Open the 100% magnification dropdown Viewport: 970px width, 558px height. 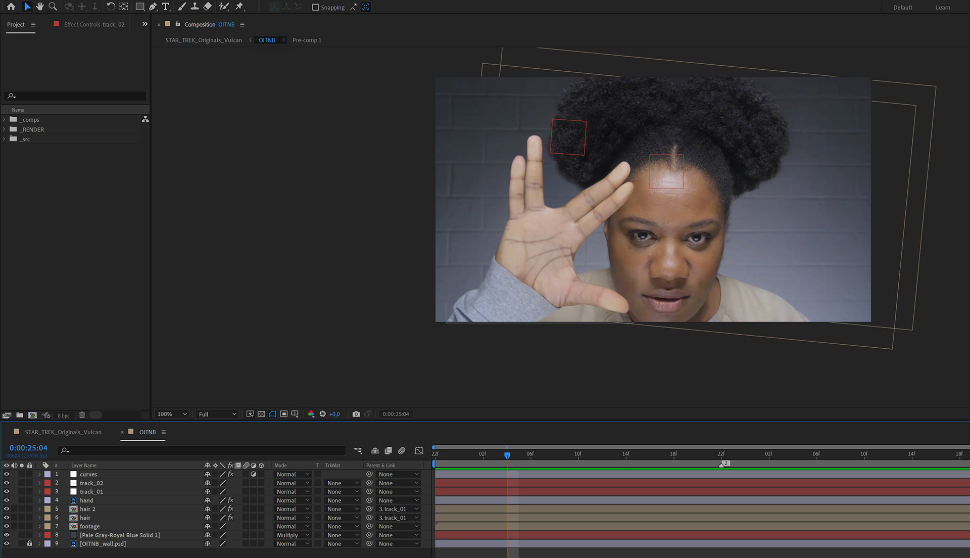coord(172,414)
